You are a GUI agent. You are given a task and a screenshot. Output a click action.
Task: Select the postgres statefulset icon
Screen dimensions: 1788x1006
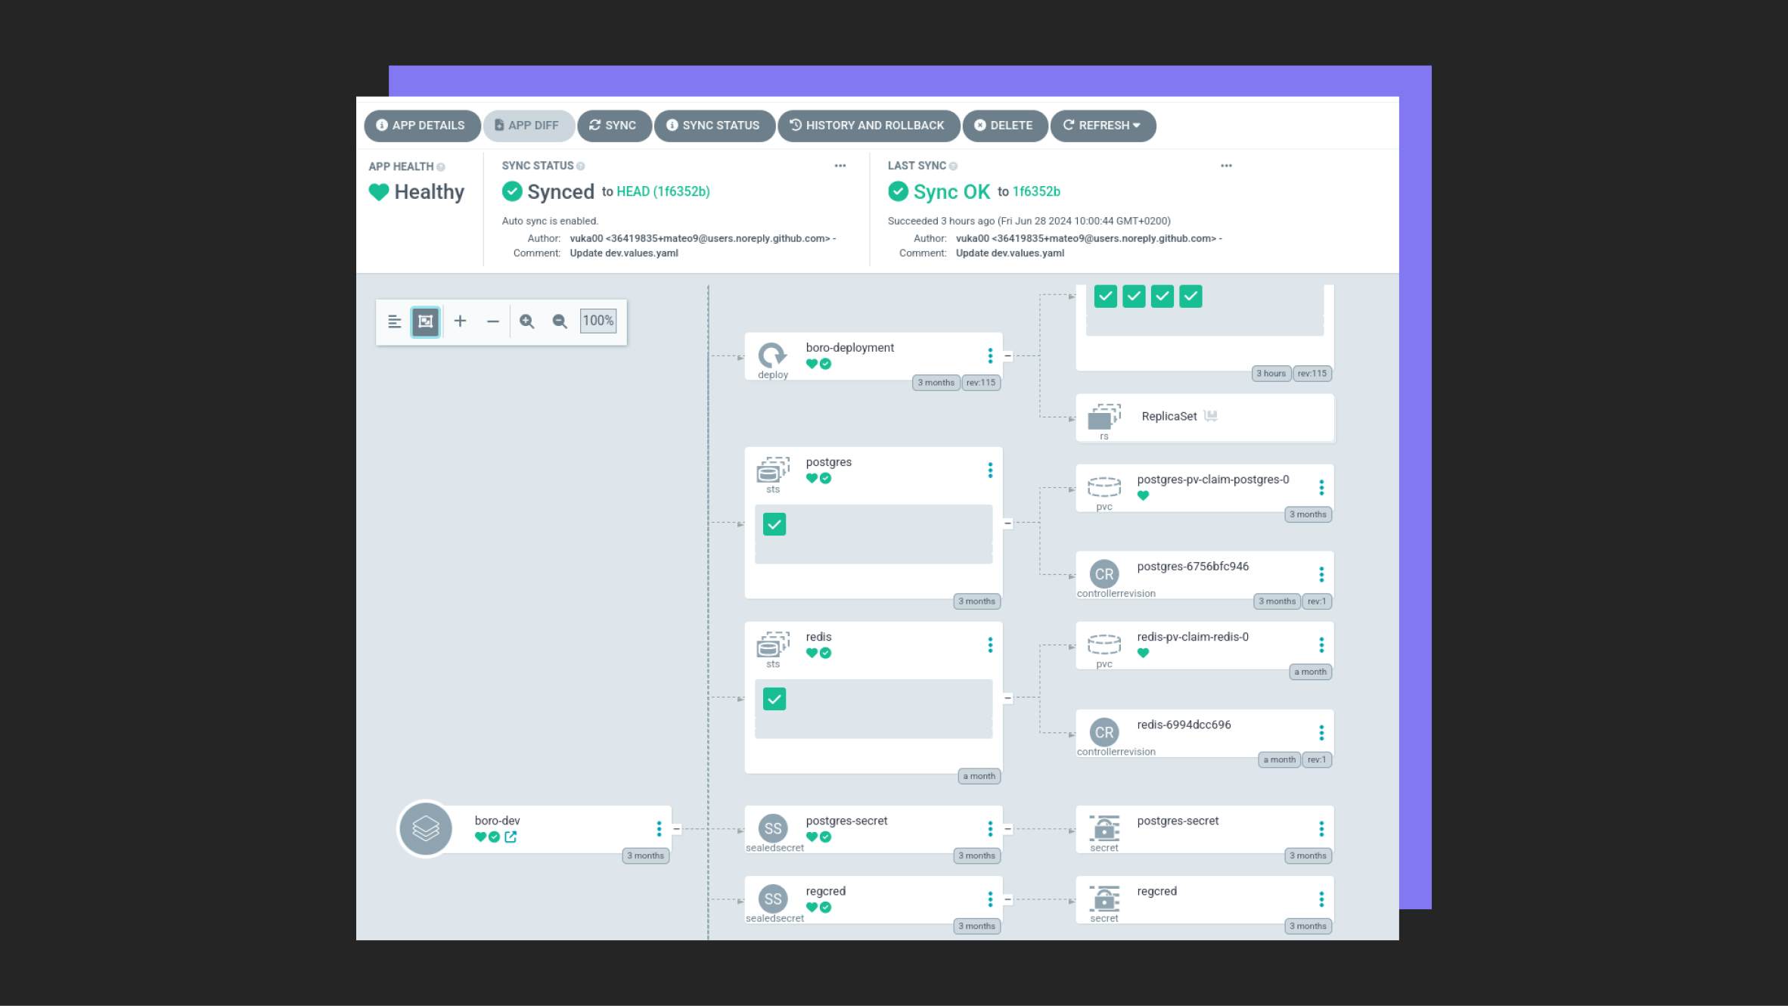[772, 470]
